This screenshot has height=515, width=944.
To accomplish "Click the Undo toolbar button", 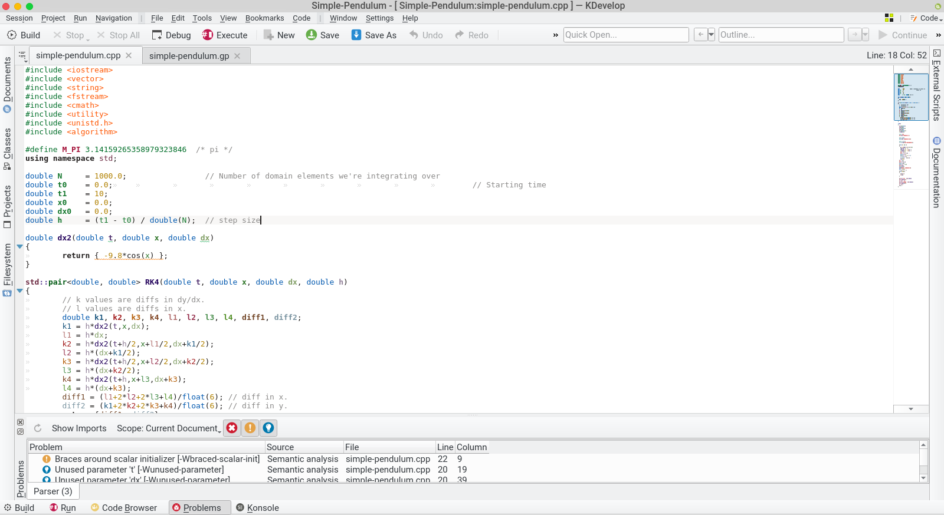I will pyautogui.click(x=426, y=35).
